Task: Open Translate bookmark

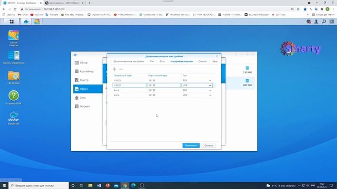Action: (52, 15)
